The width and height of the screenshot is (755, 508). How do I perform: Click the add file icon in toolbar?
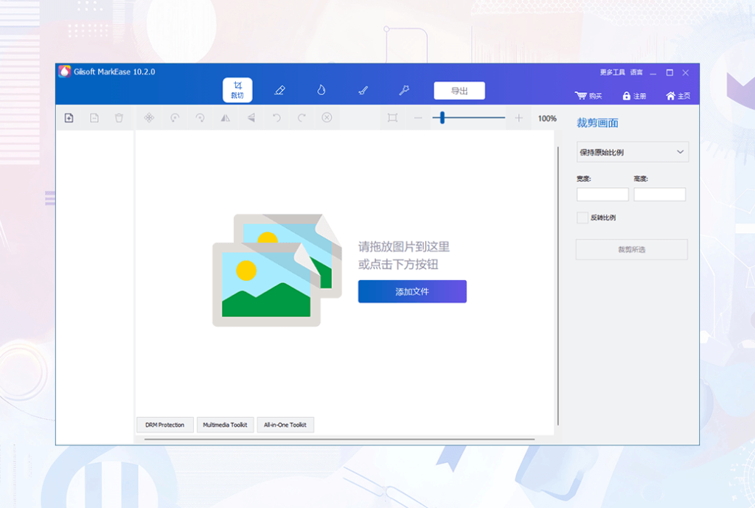point(69,118)
